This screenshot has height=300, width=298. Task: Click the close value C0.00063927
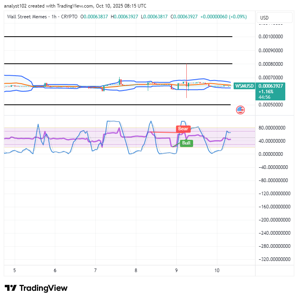click(x=184, y=17)
